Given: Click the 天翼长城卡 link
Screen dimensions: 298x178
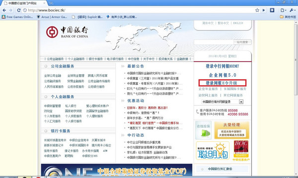Looking at the screenshot, I should tap(99, 140).
